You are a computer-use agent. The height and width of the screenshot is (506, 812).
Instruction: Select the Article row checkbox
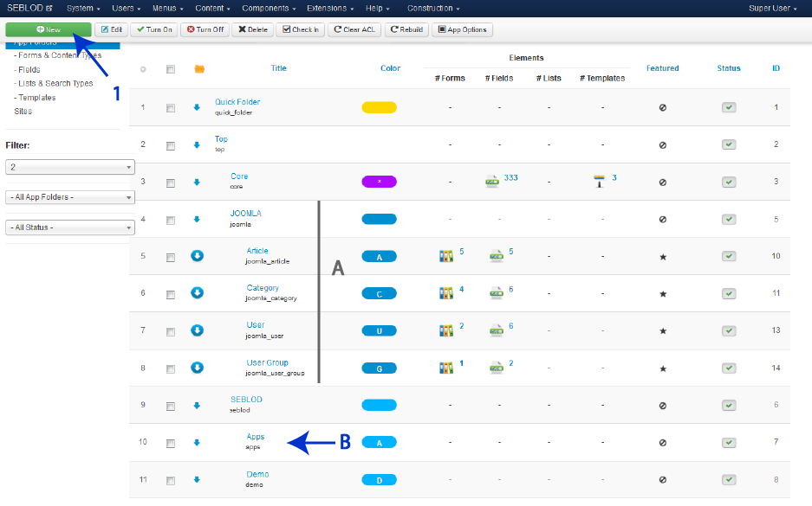pos(171,258)
